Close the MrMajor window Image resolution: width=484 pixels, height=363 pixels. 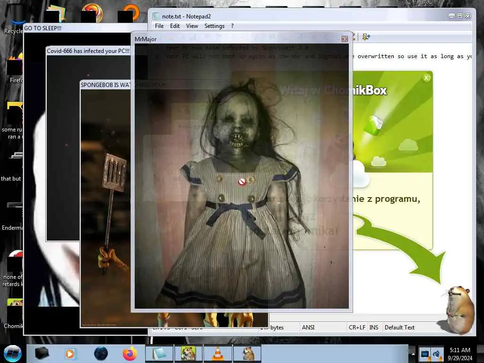tap(345, 39)
